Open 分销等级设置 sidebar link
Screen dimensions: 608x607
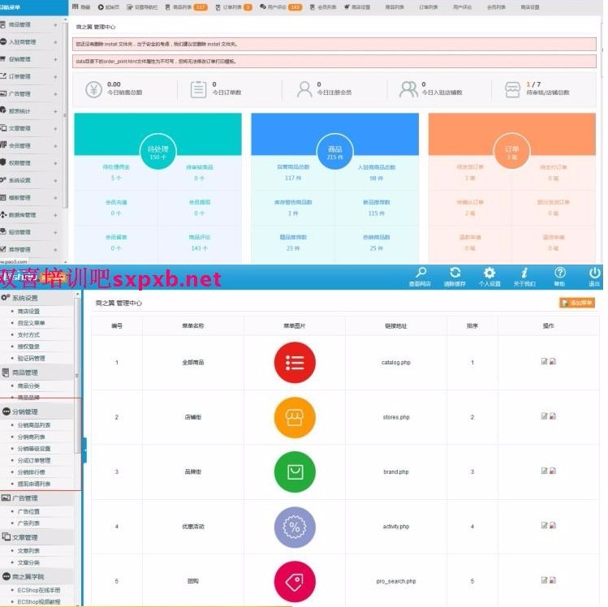pyautogui.click(x=34, y=449)
